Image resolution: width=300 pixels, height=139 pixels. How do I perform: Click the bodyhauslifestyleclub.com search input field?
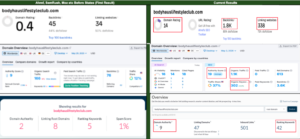[x=208, y=109]
